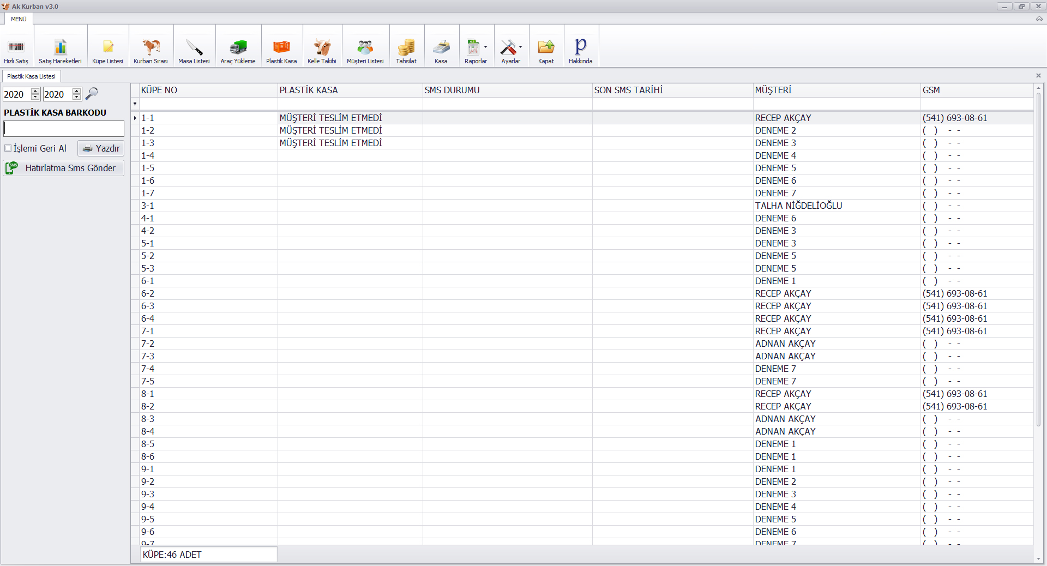
Task: Click the Plastik Kasa Barkodu input field
Action: (x=64, y=129)
